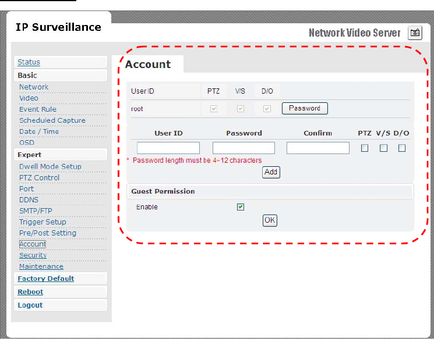Open the Maintenance page

[x=41, y=266]
